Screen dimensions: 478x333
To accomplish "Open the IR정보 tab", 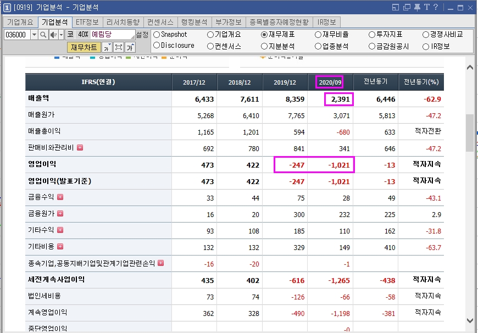I will (327, 23).
